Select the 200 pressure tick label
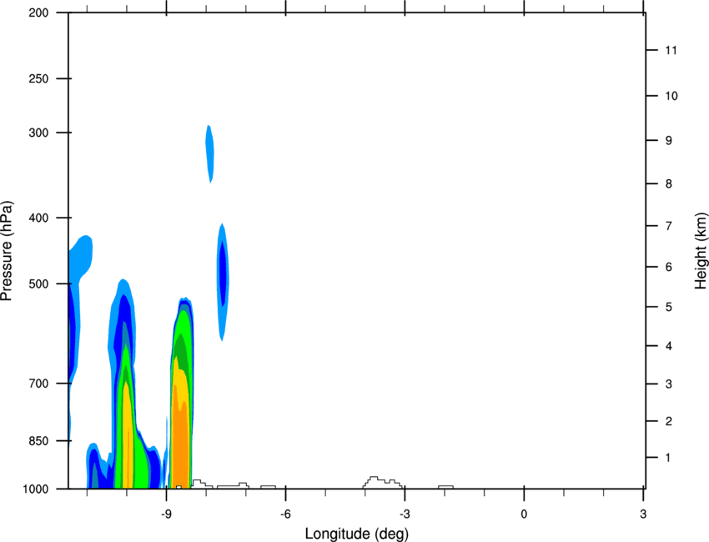This screenshot has height=542, width=709. coord(38,13)
